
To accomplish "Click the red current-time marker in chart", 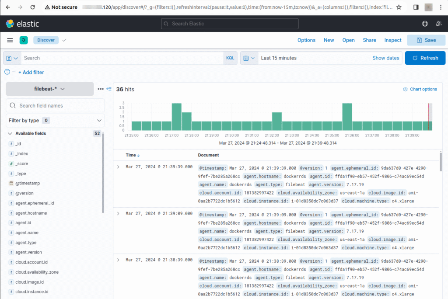I will click(x=429, y=117).
